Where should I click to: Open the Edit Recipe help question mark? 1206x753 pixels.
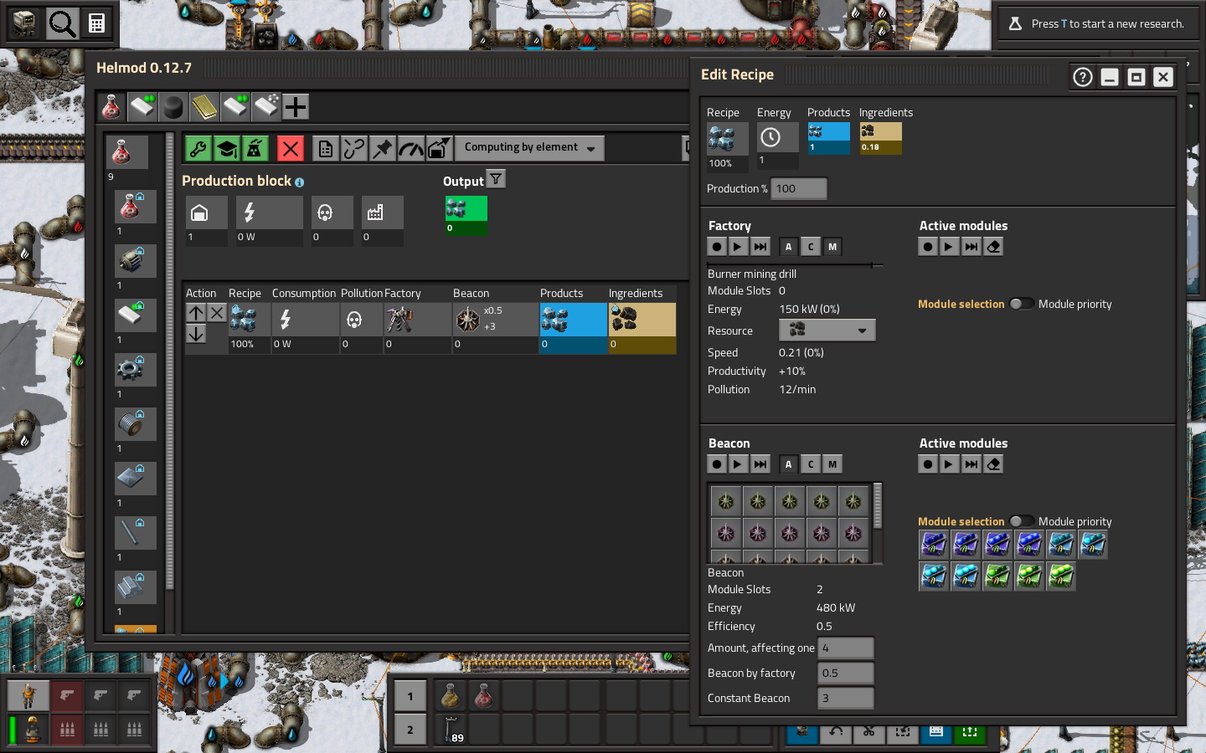[1082, 77]
